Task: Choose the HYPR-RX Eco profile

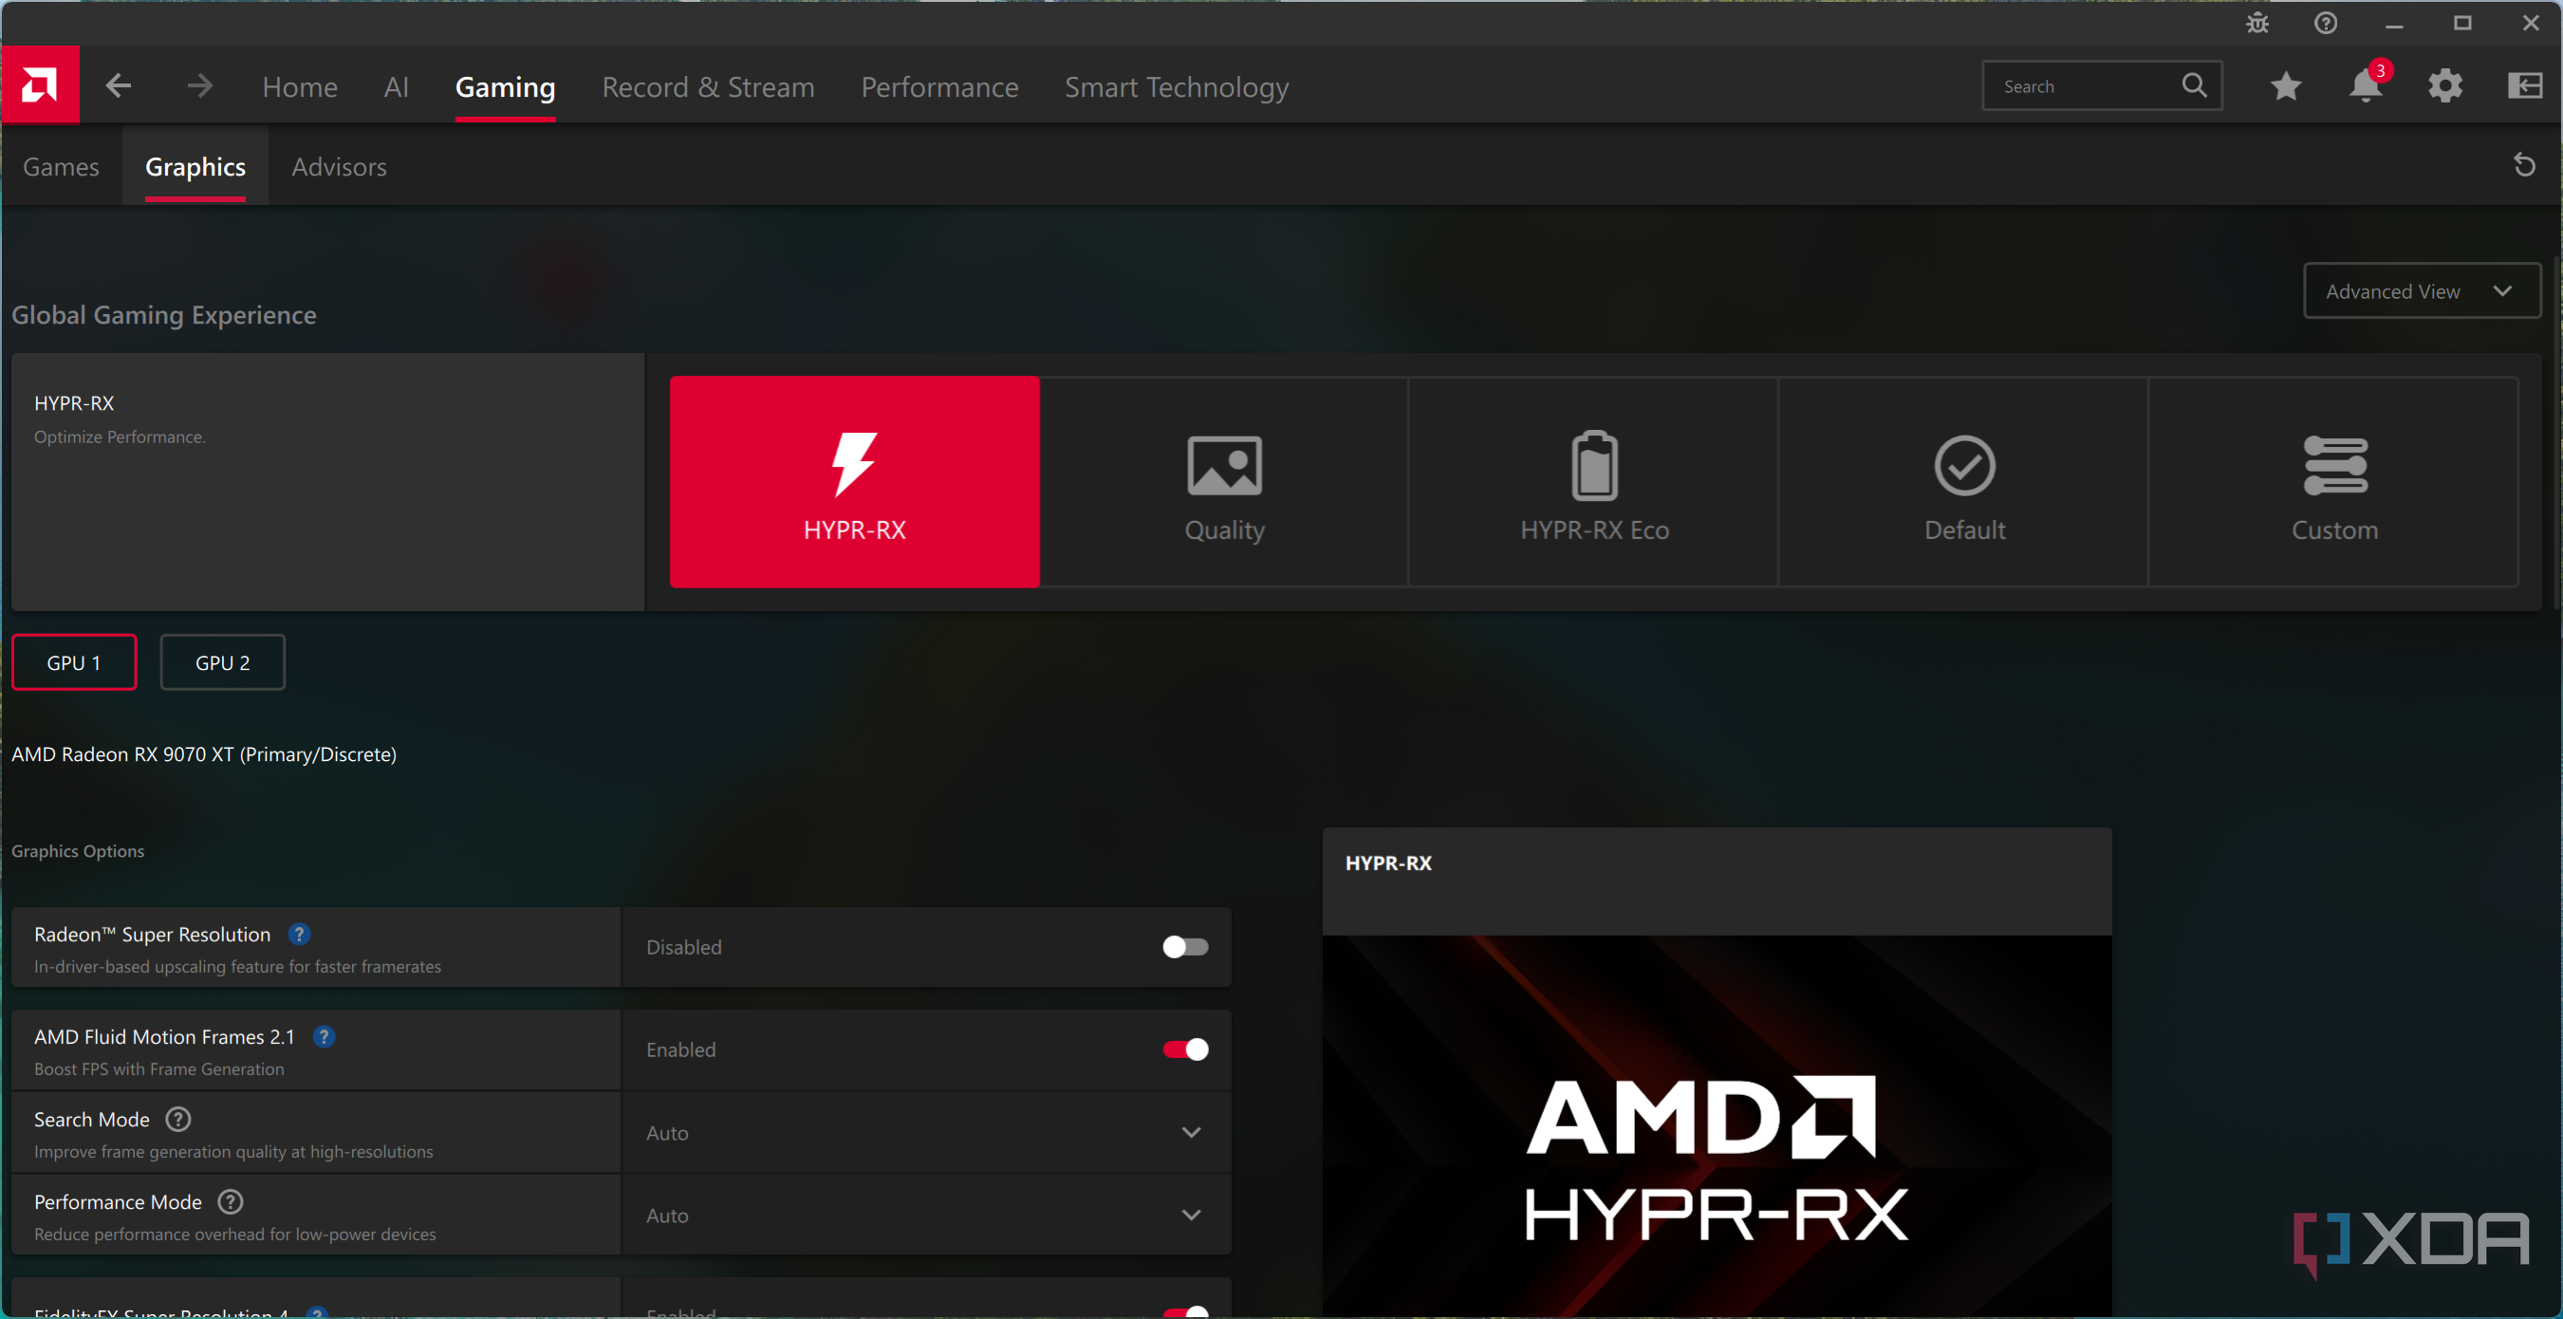Action: tap(1594, 482)
